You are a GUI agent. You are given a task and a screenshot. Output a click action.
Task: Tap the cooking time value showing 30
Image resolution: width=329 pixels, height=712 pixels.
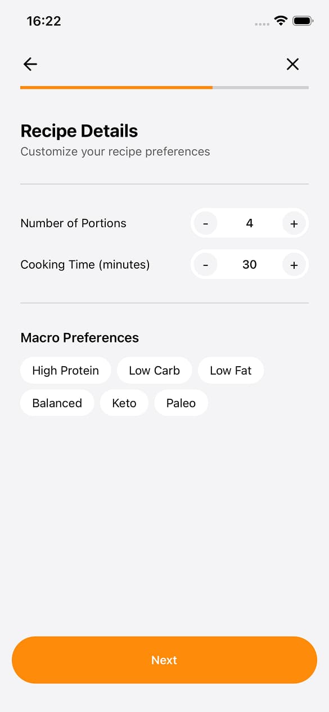[x=249, y=264]
